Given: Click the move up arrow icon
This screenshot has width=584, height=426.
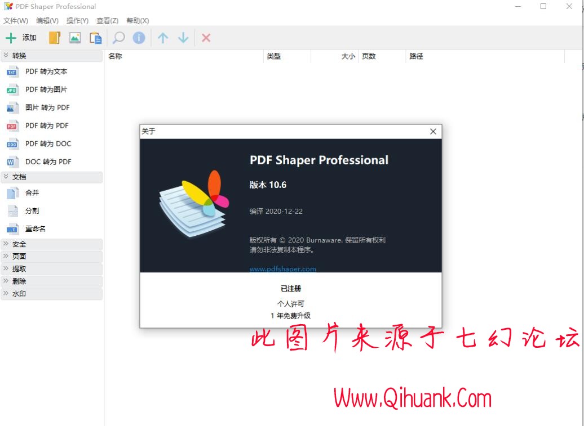Looking at the screenshot, I should 163,38.
